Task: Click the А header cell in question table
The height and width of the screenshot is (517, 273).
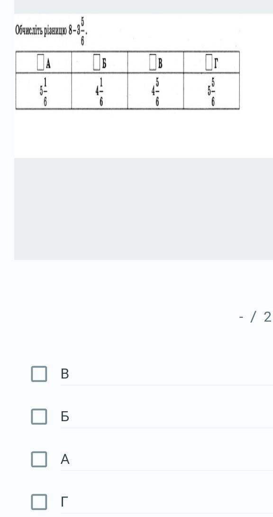Action: click(x=44, y=63)
